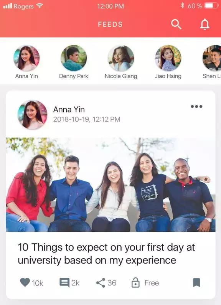Tap the padlock Free icon
Screen dimensions: 221x305
(x=135, y=283)
